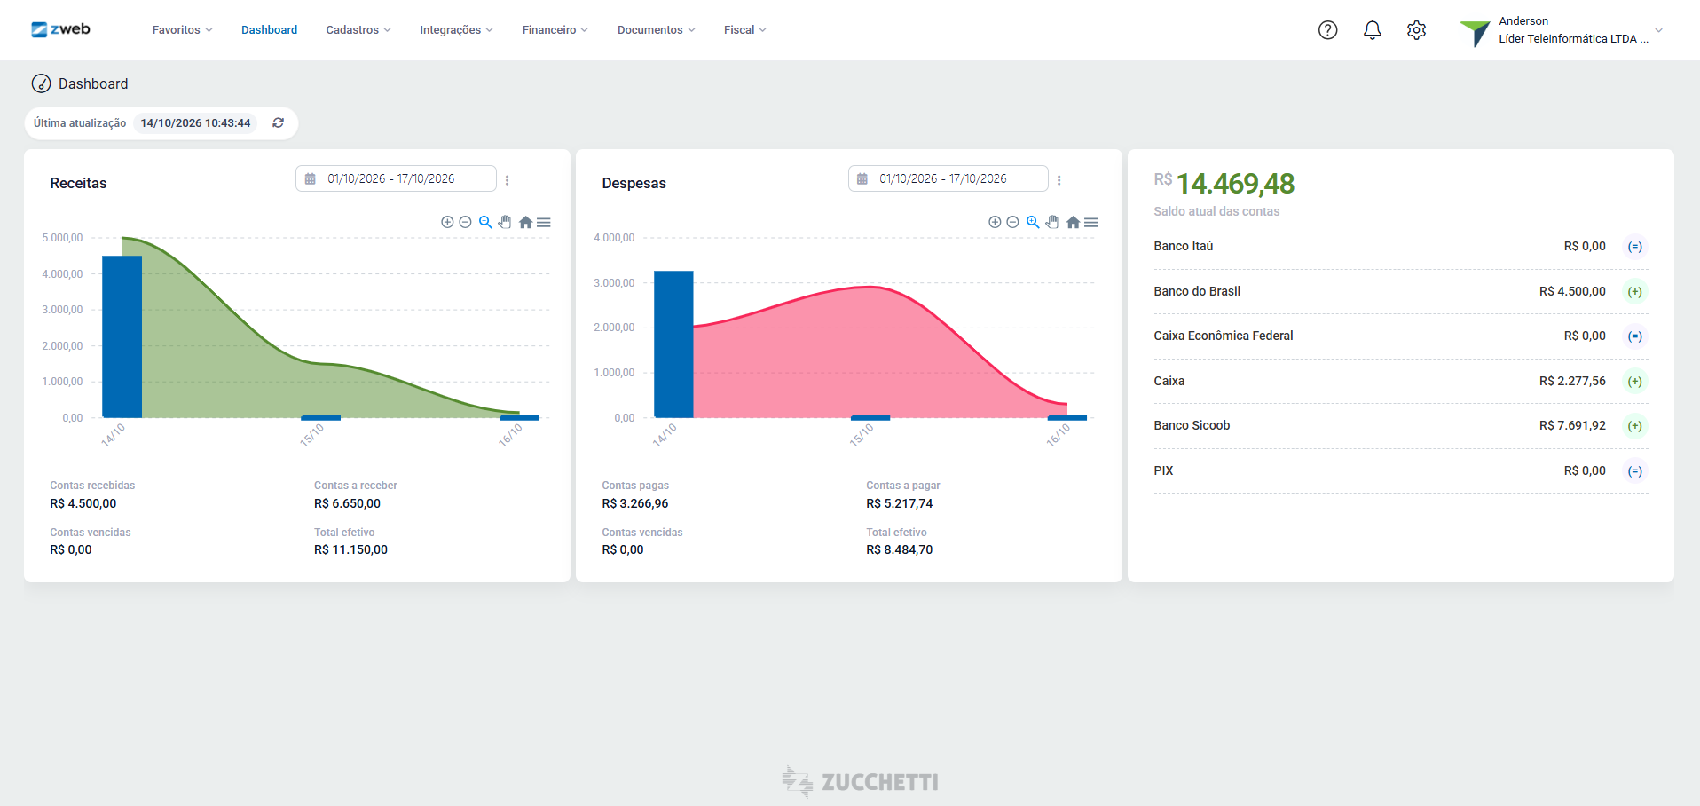Refresh the dashboard last update
This screenshot has width=1700, height=806.
(278, 122)
